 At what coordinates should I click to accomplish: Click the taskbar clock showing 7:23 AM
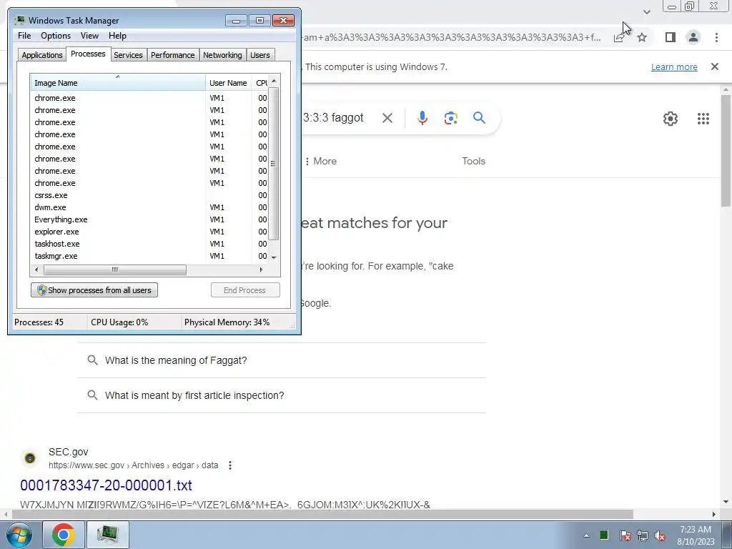click(x=696, y=535)
